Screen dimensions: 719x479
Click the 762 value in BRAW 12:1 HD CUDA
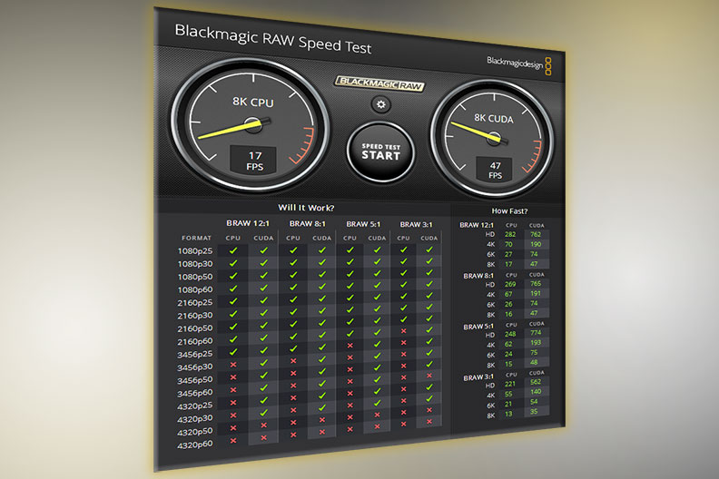[536, 234]
